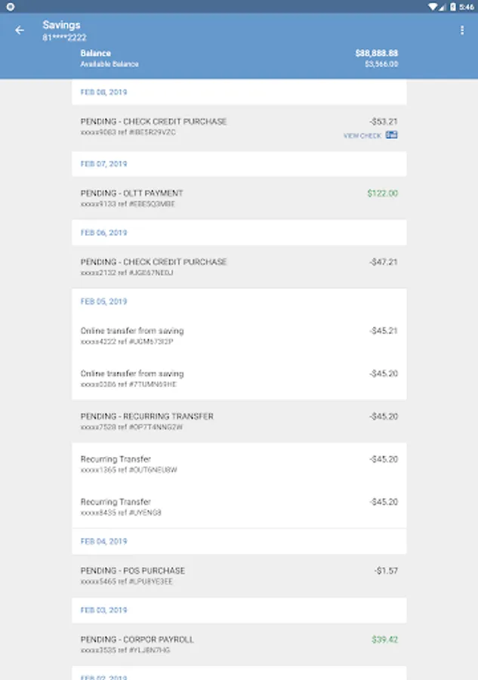Screen dimensions: 478x680
Task: Open the pending Corpor Payroll transaction
Action: (x=227, y=644)
